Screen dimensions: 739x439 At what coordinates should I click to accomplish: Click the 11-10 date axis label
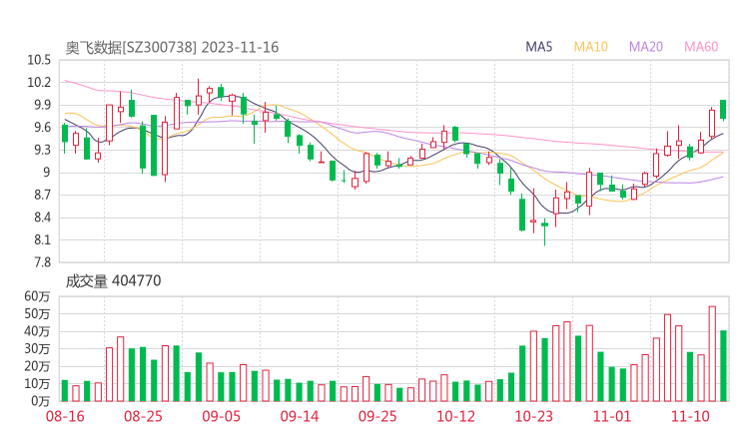[690, 416]
